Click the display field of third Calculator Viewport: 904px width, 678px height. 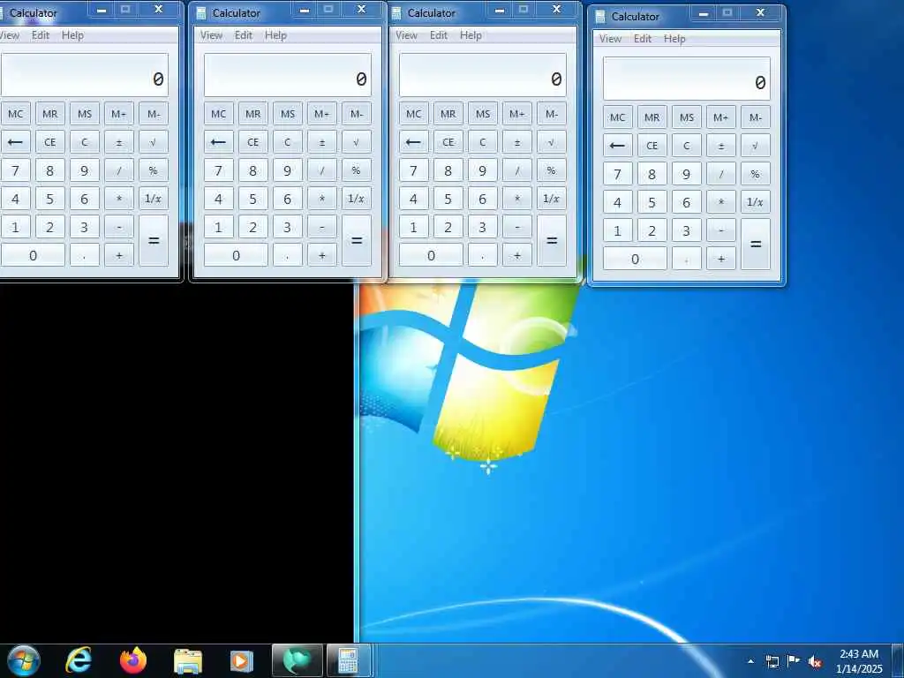tap(483, 75)
